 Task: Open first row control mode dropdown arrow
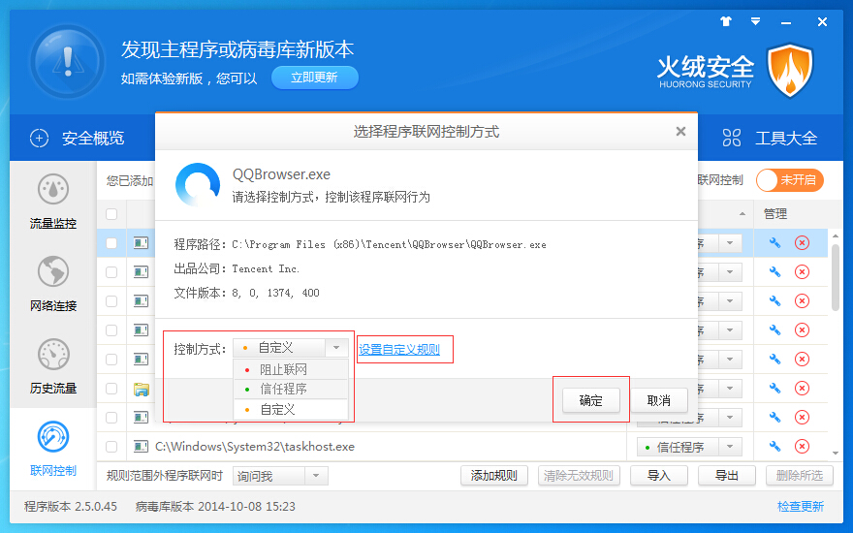730,243
